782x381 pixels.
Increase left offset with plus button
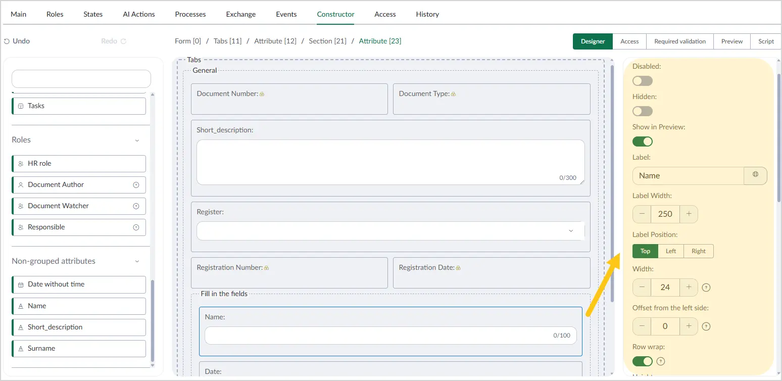click(689, 326)
